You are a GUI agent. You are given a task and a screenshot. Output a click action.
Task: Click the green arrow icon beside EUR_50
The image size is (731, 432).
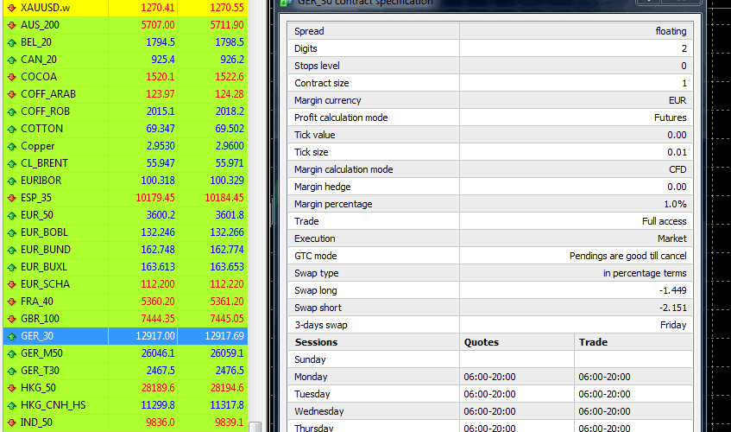(x=12, y=215)
